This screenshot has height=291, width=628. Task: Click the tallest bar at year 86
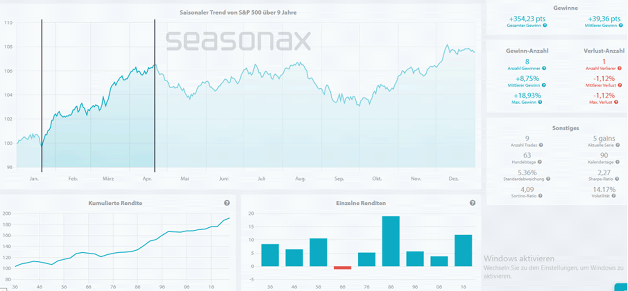[x=391, y=241]
